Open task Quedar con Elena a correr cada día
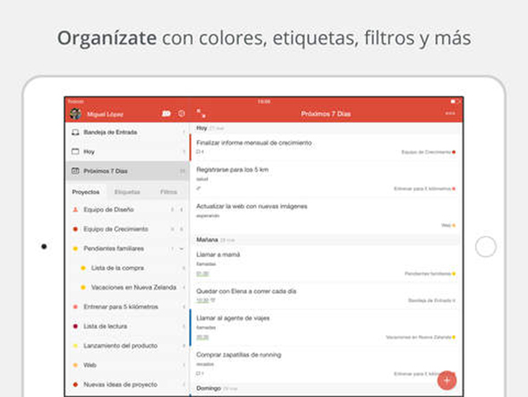The width and height of the screenshot is (528, 397). click(x=326, y=296)
